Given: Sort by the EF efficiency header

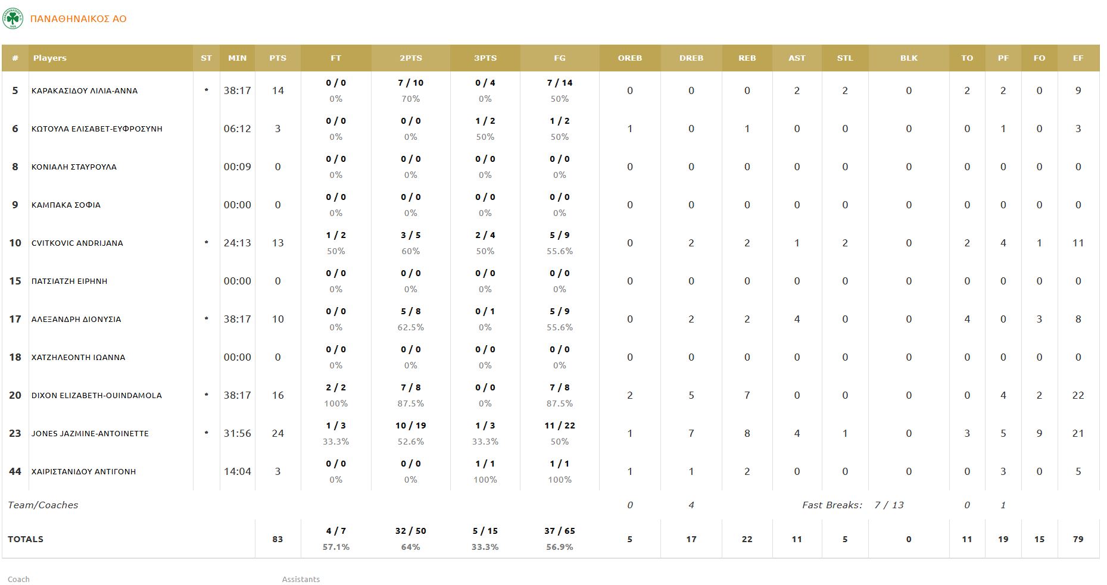Looking at the screenshot, I should 1078,58.
